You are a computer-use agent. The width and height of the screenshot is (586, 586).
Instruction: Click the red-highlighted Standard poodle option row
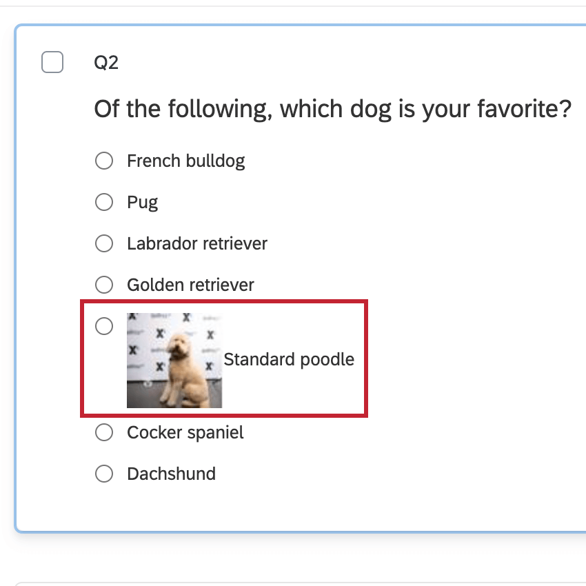(x=224, y=359)
